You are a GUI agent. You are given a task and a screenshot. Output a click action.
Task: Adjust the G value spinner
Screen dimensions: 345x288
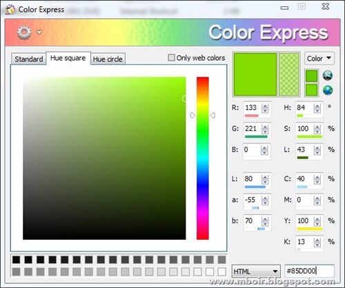(265, 129)
